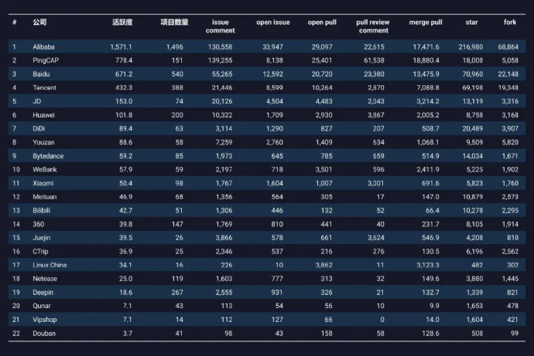Click Douban's merge pull value 128.6
The image size is (534, 356).
tap(430, 334)
